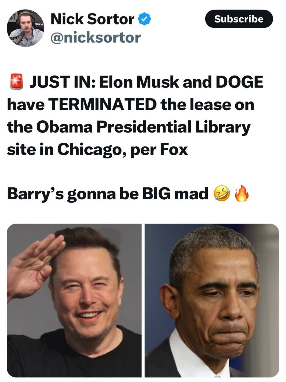Click the fire emoji
This screenshot has width=286, height=382.
click(x=242, y=193)
